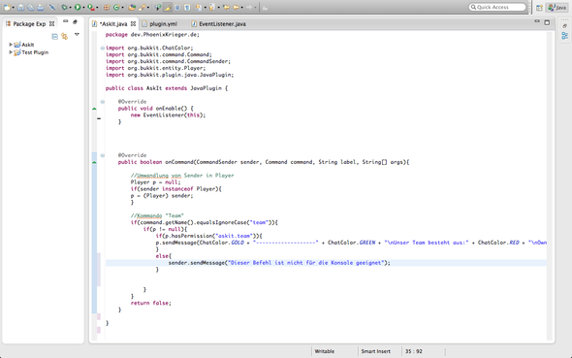Open the New Java Class dropdown arrow

tap(122, 8)
